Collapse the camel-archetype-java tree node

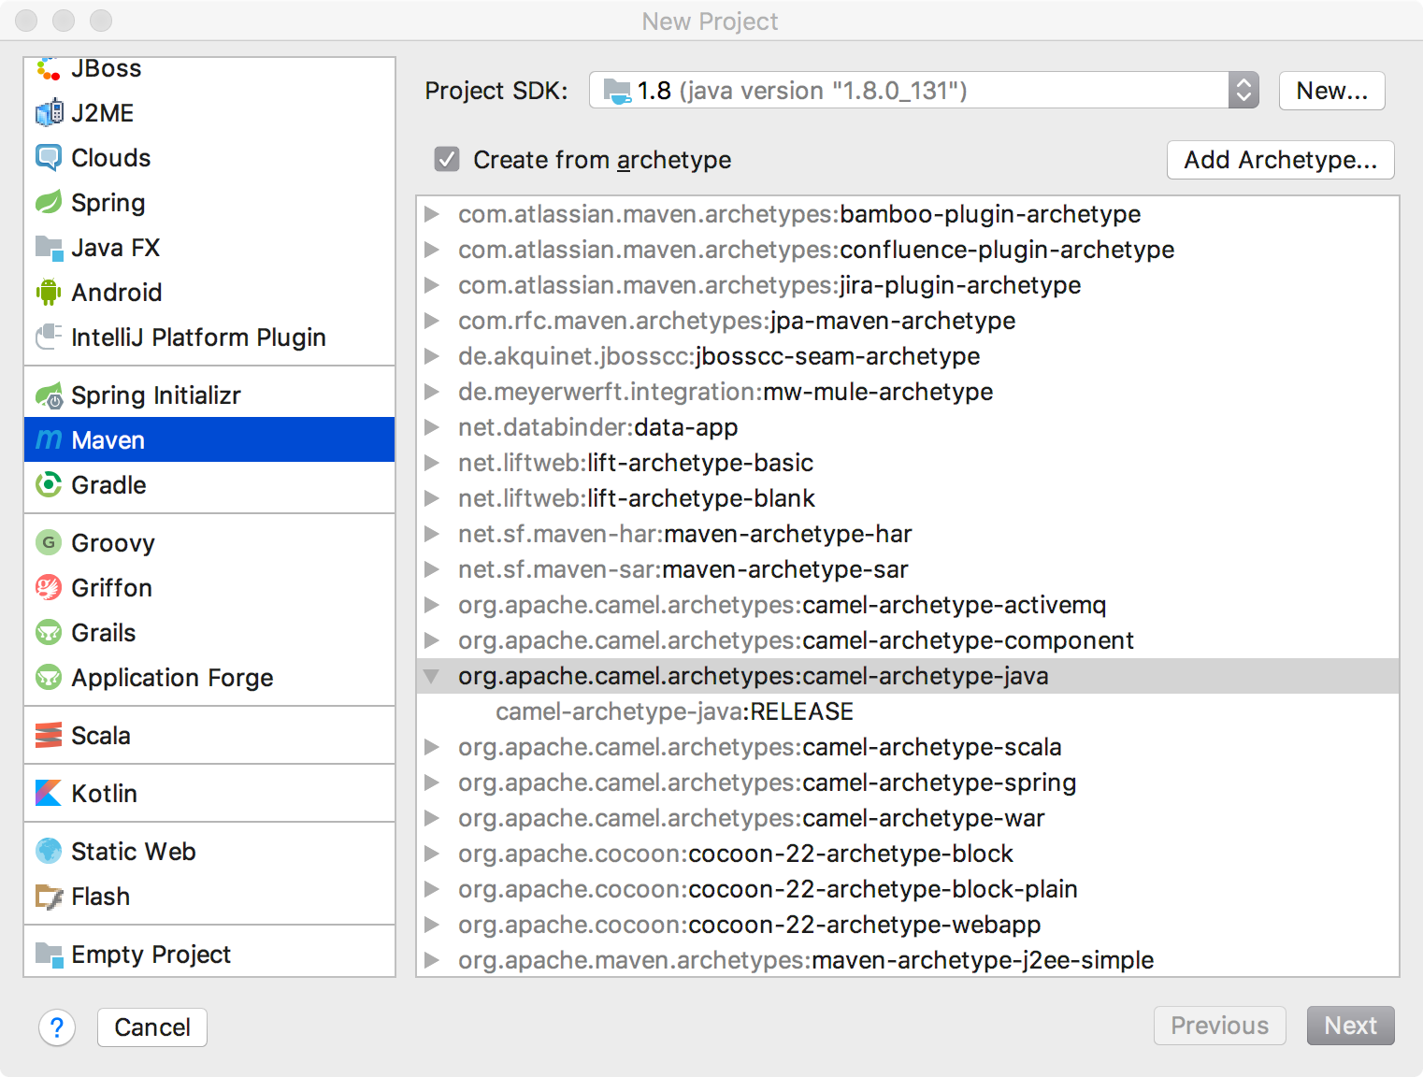click(x=431, y=676)
